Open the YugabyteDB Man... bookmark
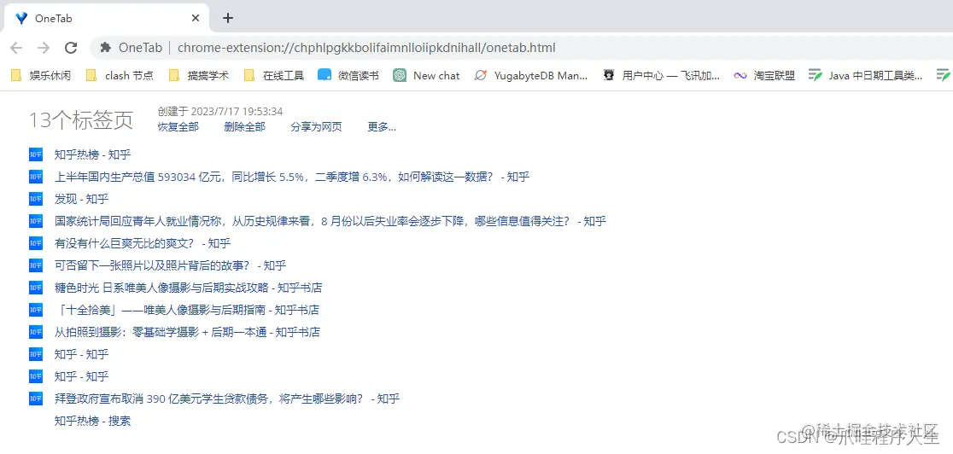Viewport: 953px width, 454px height. pos(531,75)
